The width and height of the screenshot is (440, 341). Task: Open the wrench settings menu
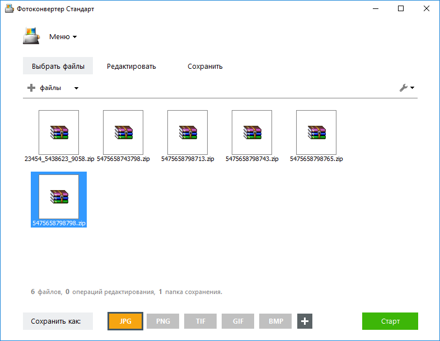coord(403,88)
